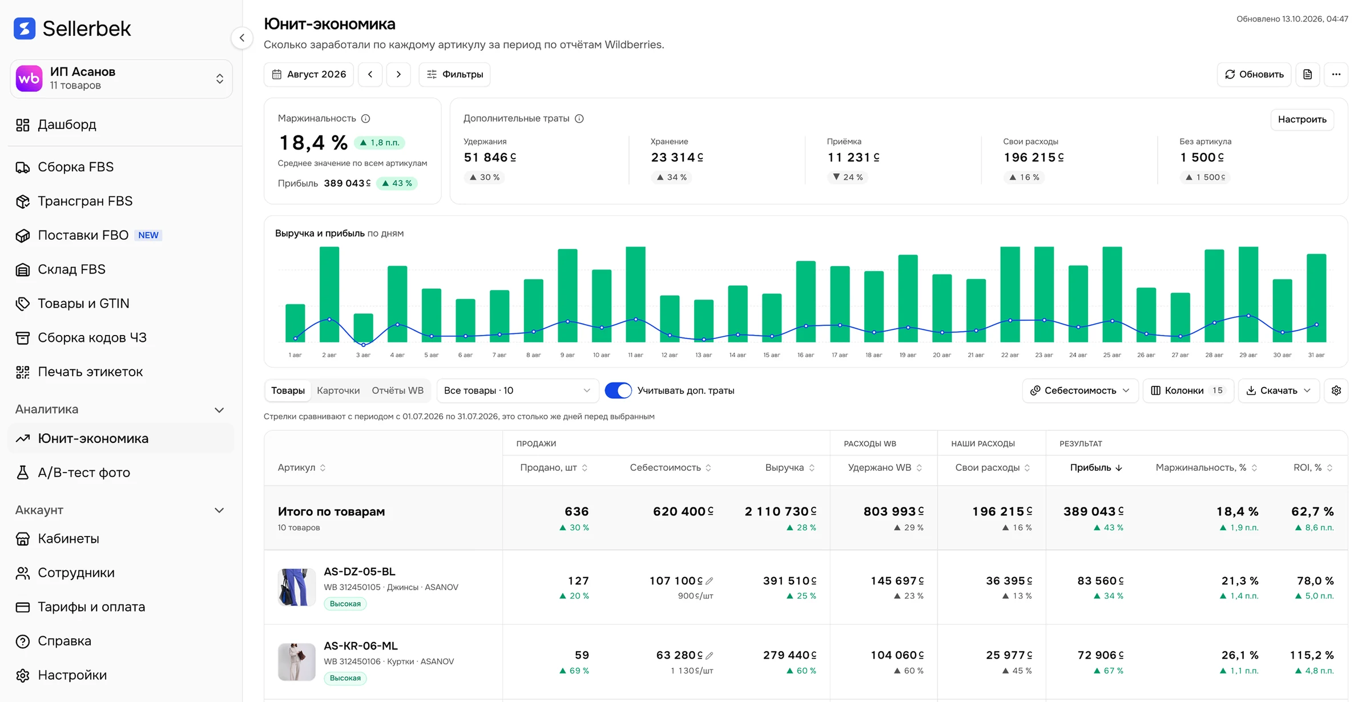This screenshot has height=702, width=1370.
Task: Open Товары и GTIN section
Action: 121,304
